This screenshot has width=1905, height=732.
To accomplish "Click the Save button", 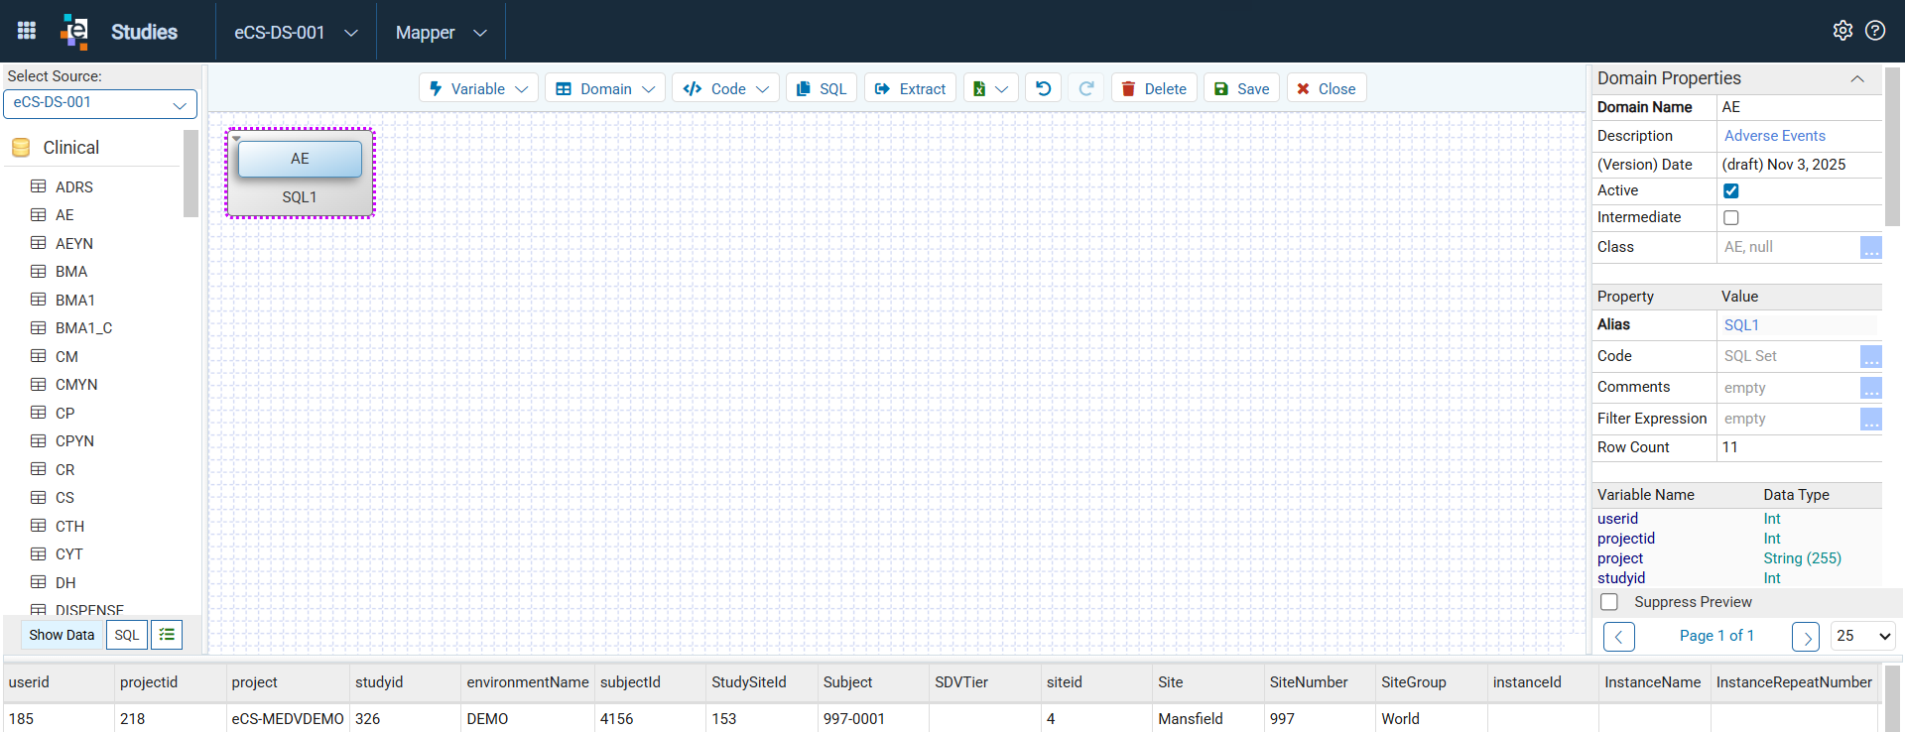I will 1241,88.
